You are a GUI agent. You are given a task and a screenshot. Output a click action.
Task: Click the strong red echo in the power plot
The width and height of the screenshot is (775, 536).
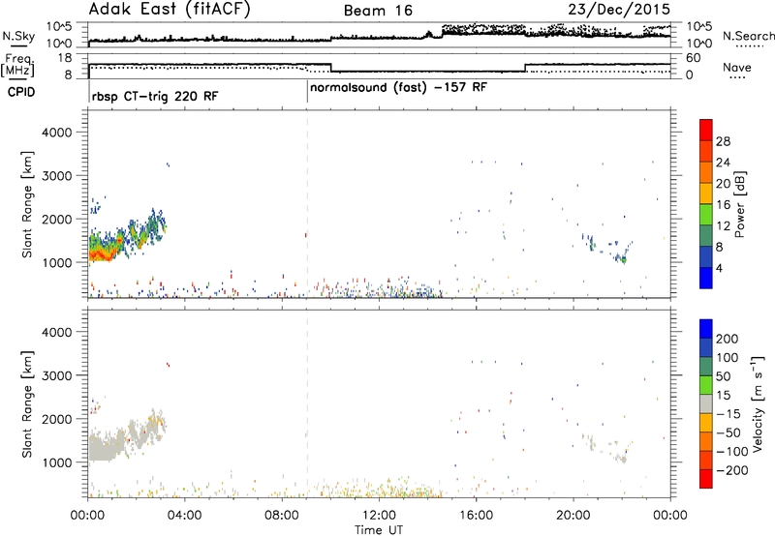pos(101,254)
